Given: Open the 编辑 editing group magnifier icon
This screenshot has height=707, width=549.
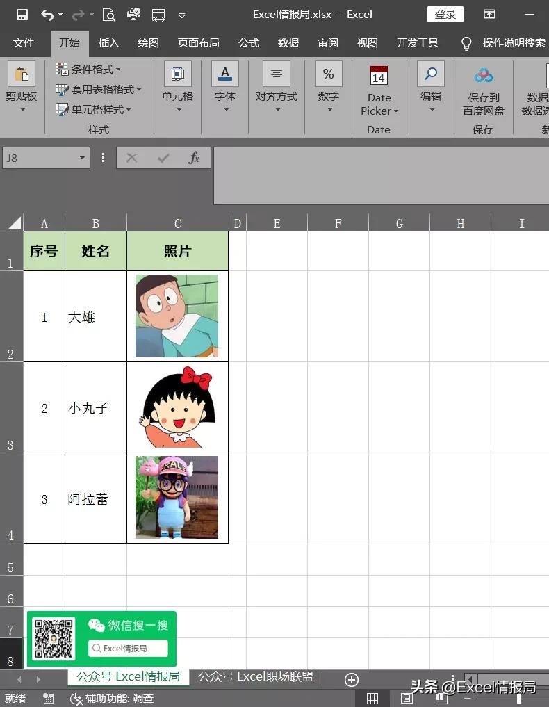Looking at the screenshot, I should point(431,74).
